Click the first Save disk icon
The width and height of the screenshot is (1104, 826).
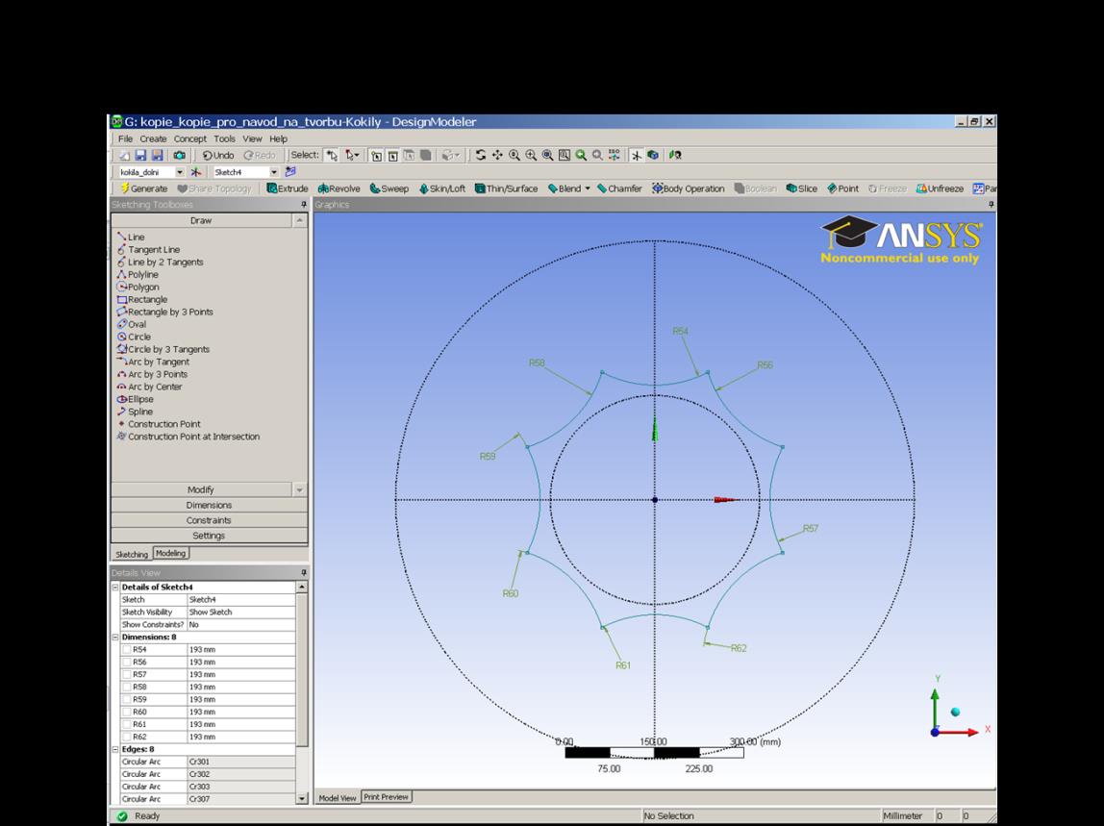(140, 155)
